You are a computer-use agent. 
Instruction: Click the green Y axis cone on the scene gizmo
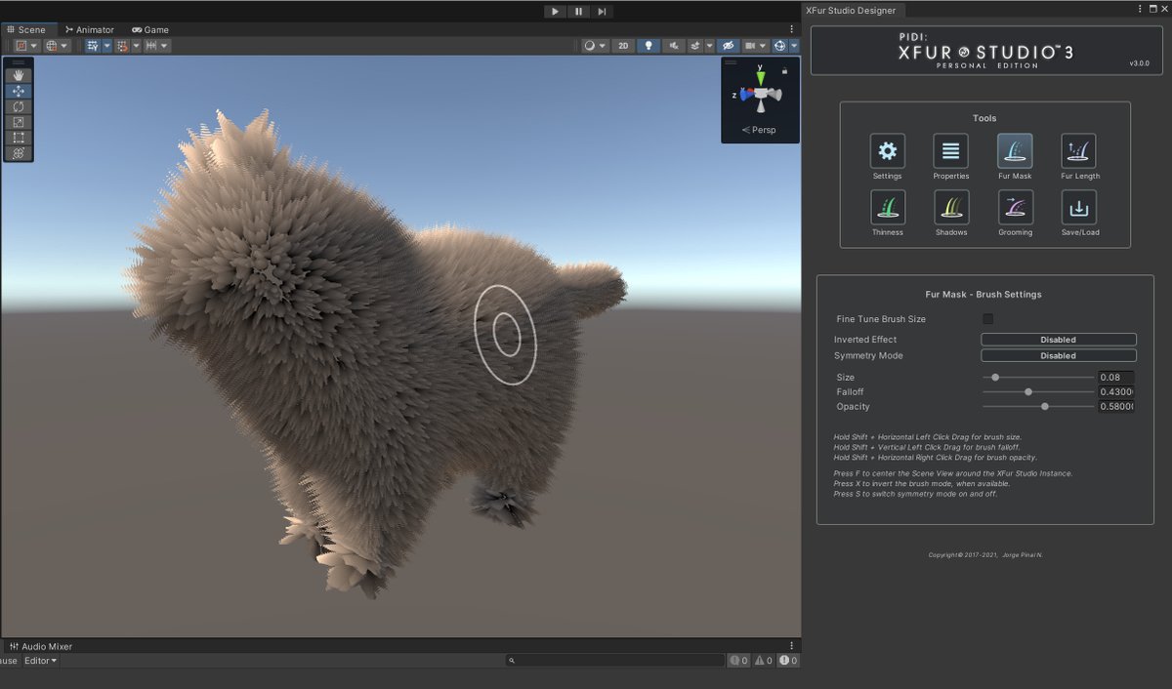point(759,78)
